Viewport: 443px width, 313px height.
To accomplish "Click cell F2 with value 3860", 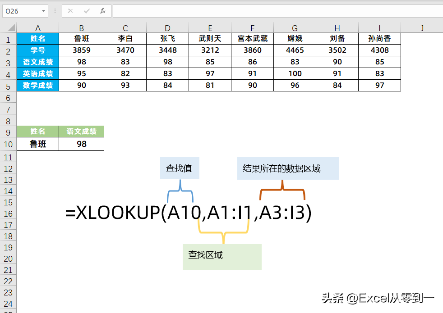I will point(252,50).
